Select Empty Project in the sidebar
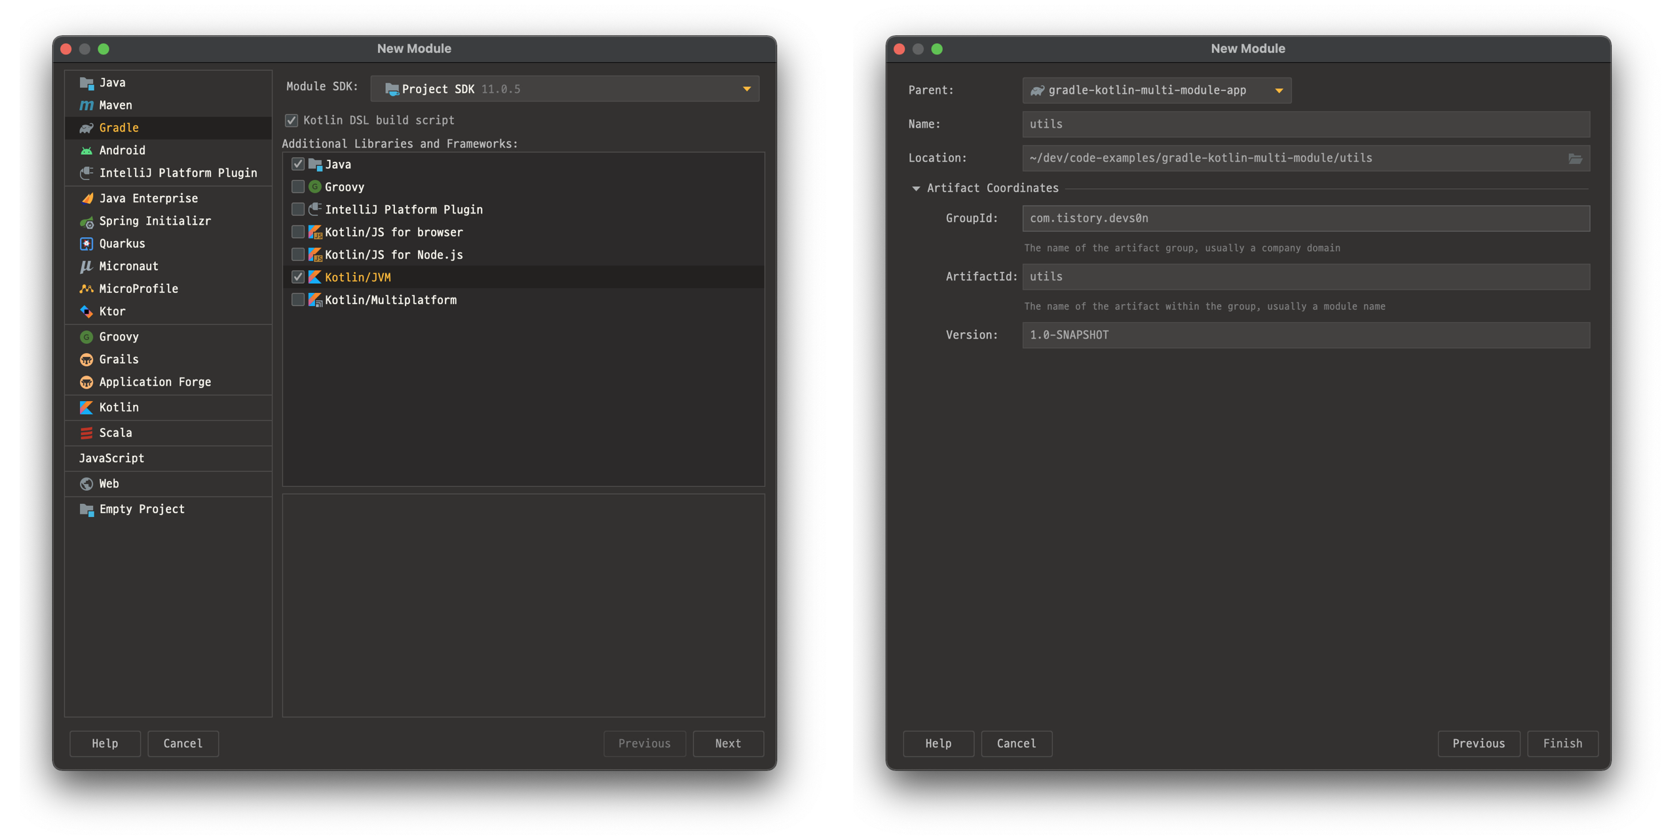This screenshot has height=840, width=1664. pos(142,509)
